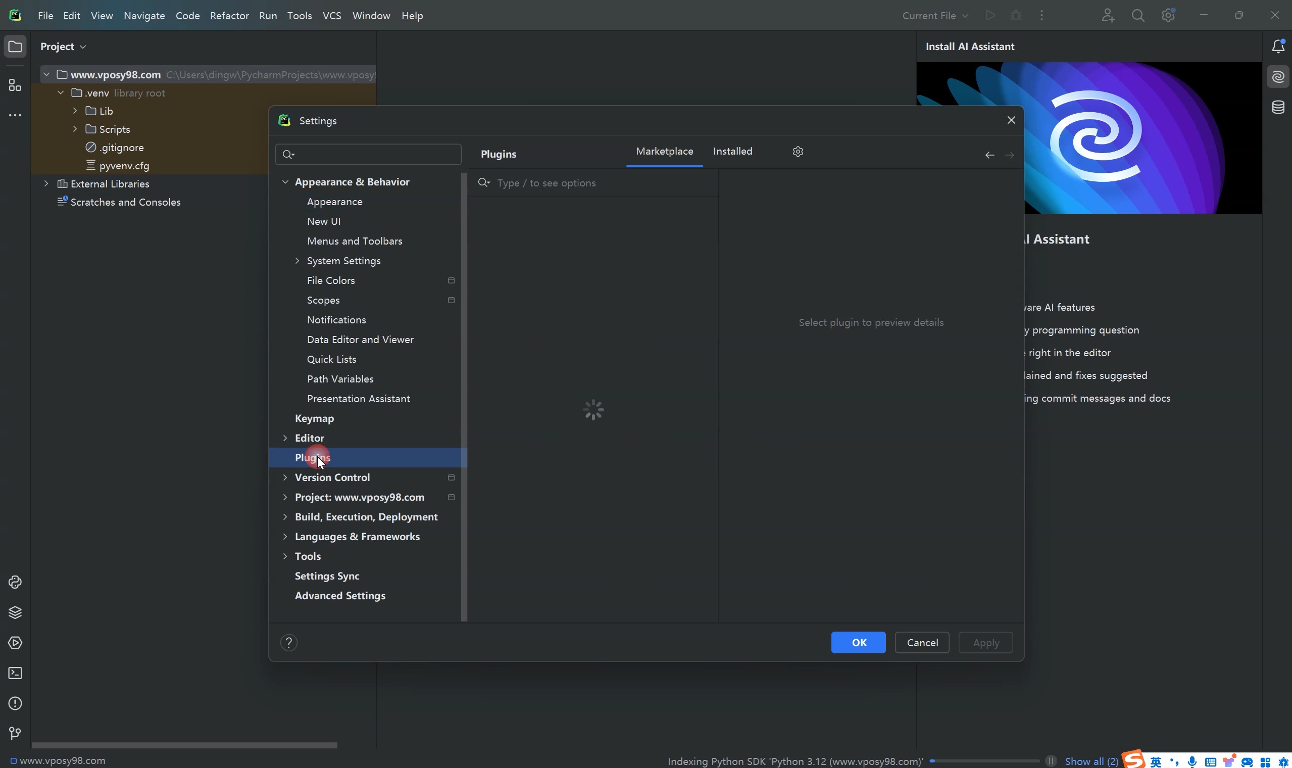The height and width of the screenshot is (768, 1292).
Task: Click the Cancel button in Settings
Action: coord(922,642)
